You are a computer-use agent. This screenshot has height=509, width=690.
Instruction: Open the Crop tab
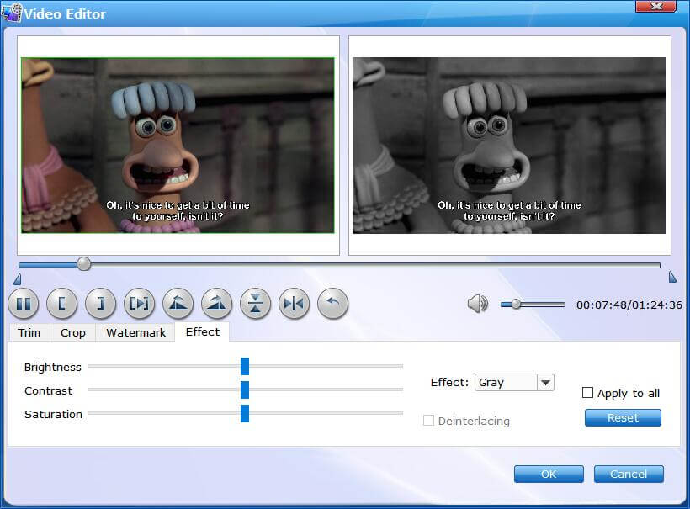[x=72, y=332]
